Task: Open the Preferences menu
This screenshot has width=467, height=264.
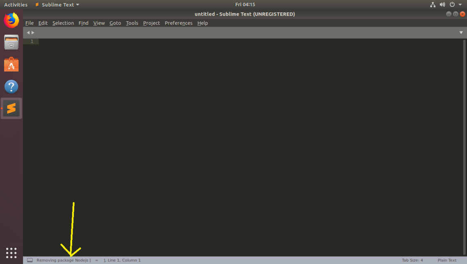Action: (178, 23)
